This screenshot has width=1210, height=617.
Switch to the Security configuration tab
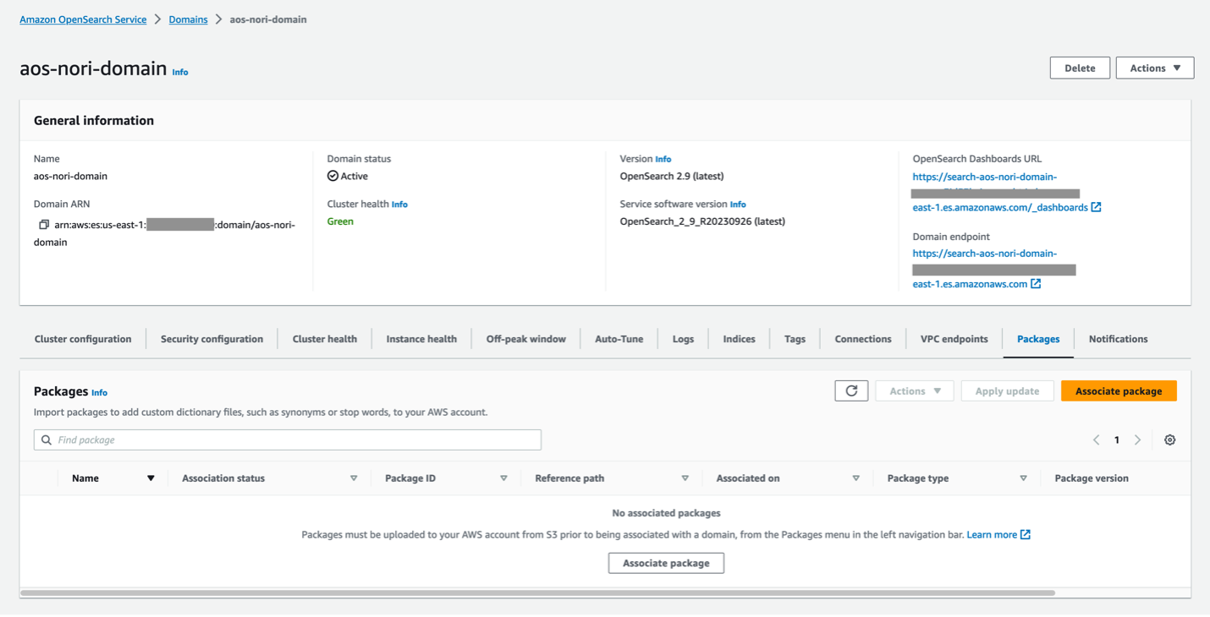[212, 339]
